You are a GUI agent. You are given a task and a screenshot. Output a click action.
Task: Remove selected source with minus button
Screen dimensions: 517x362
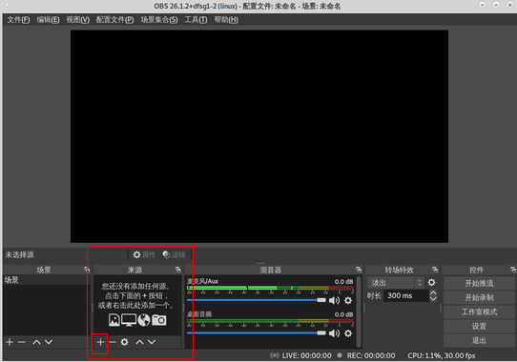113,342
